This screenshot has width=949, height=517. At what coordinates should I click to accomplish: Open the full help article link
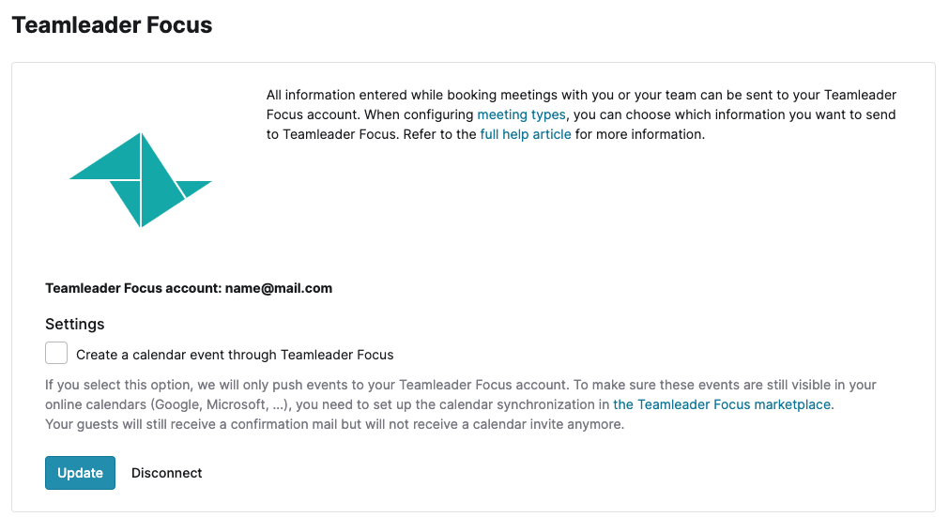coord(526,134)
